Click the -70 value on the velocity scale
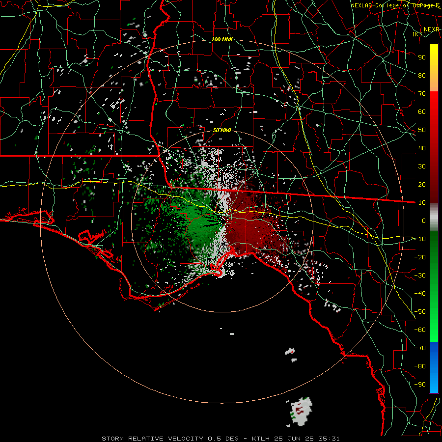Screen dimensions: 442x442 pyautogui.click(x=420, y=348)
